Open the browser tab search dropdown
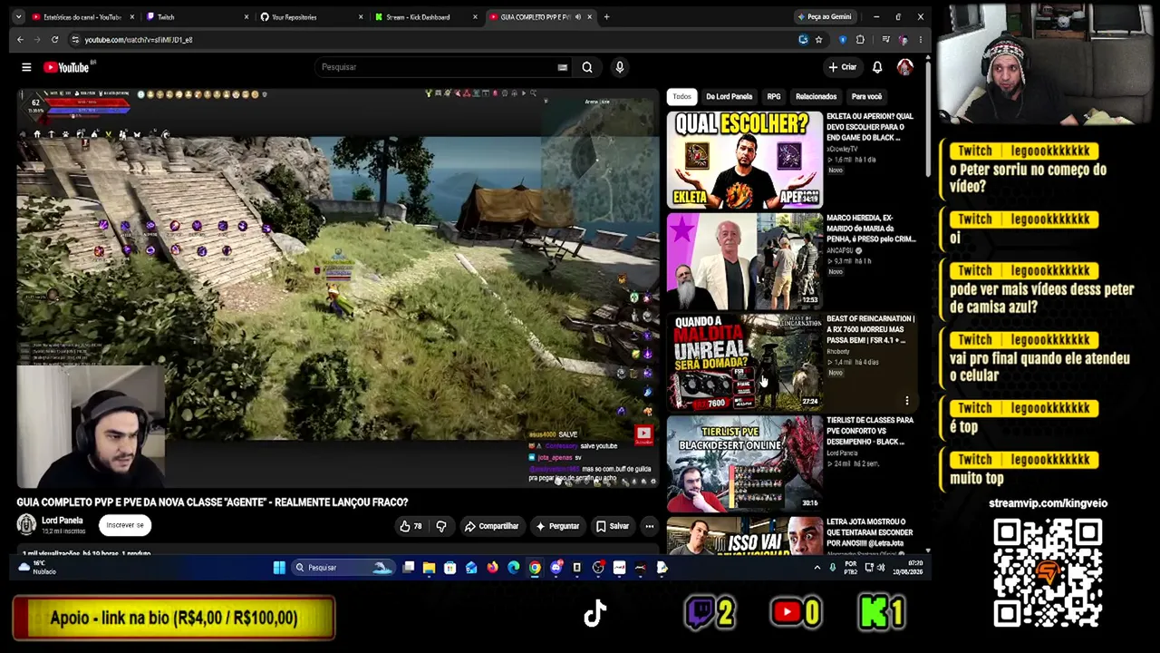 point(18,17)
